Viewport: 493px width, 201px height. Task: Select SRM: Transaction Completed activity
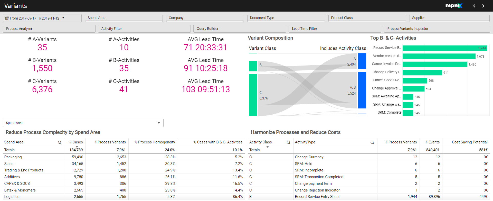pyautogui.click(x=319, y=177)
